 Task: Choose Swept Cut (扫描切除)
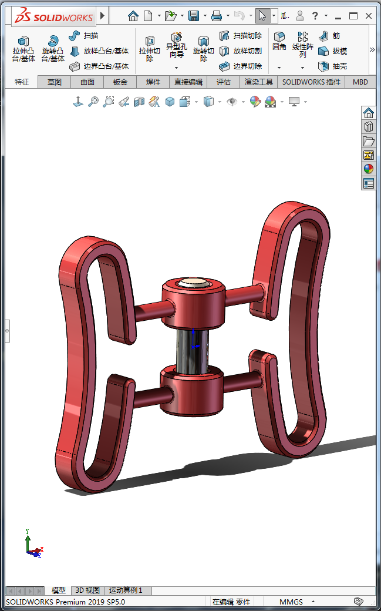coord(240,36)
